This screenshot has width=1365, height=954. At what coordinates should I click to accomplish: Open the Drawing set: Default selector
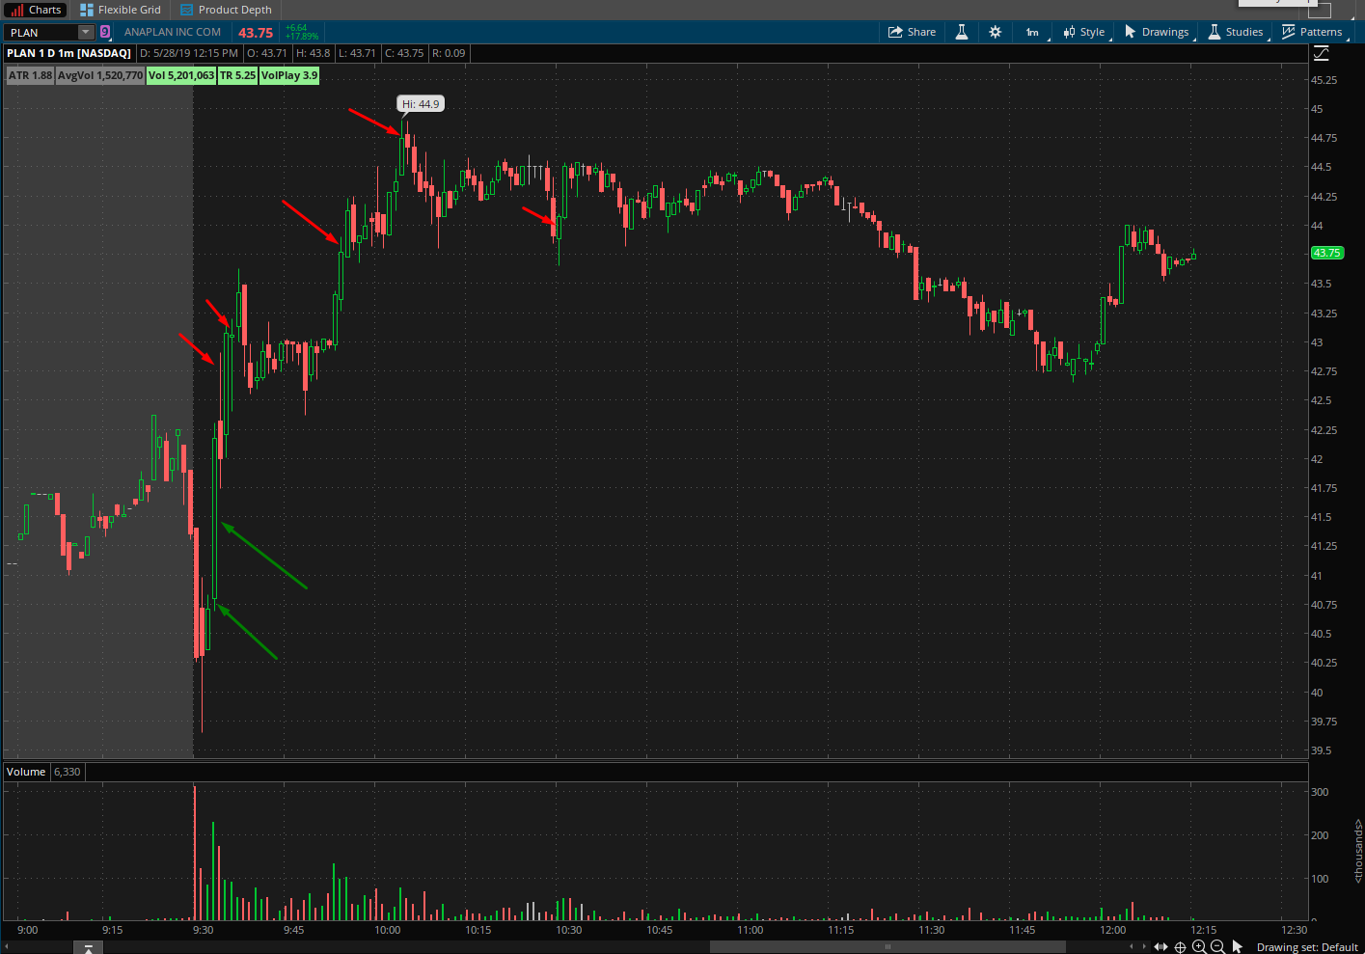(1307, 947)
